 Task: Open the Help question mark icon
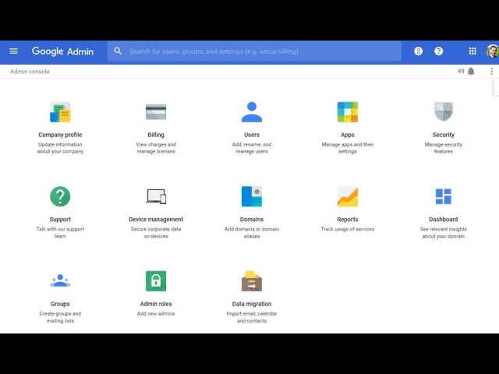coord(438,51)
